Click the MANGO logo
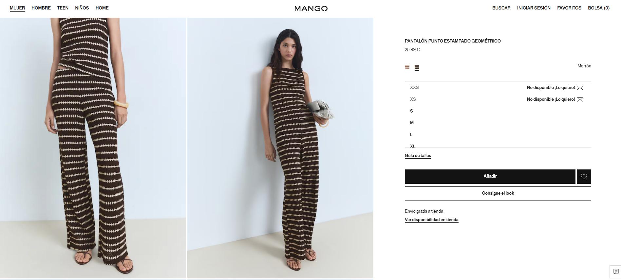Image resolution: width=621 pixels, height=280 pixels. pos(311,9)
